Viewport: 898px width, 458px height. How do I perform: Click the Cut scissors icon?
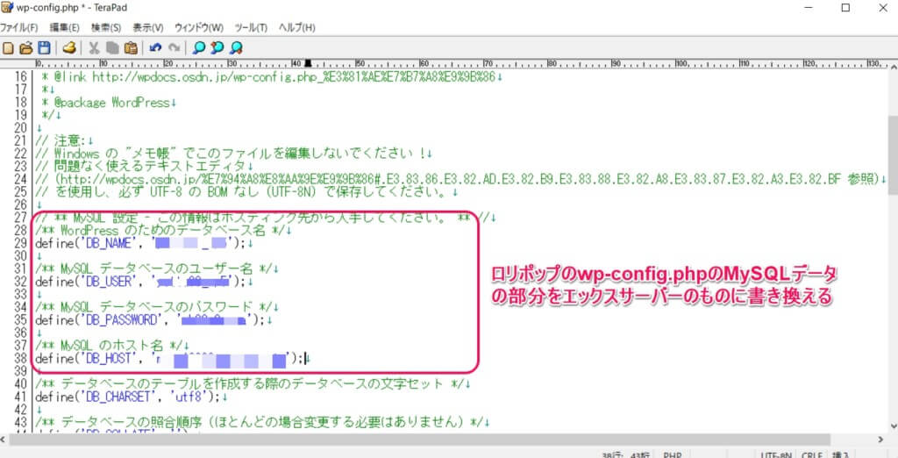pyautogui.click(x=94, y=48)
